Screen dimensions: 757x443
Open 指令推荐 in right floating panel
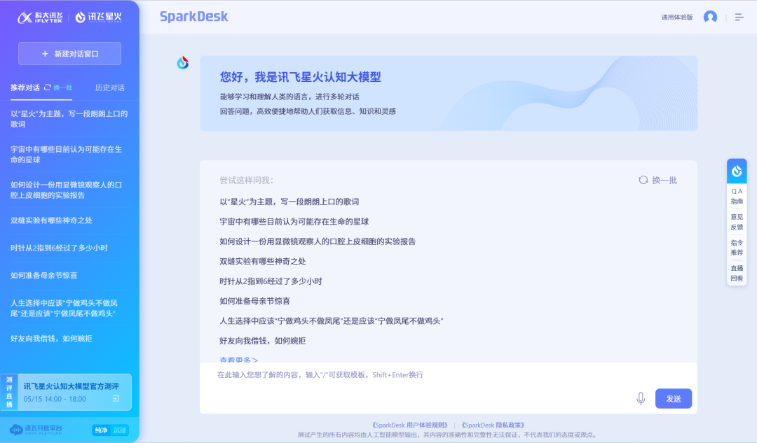(x=737, y=247)
